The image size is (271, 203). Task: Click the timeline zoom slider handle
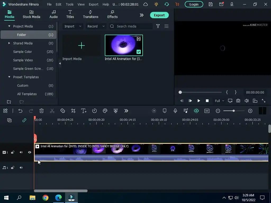pos(233,111)
